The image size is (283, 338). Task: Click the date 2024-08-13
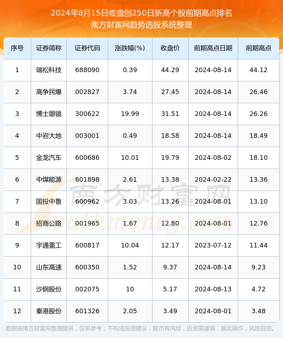click(213, 289)
